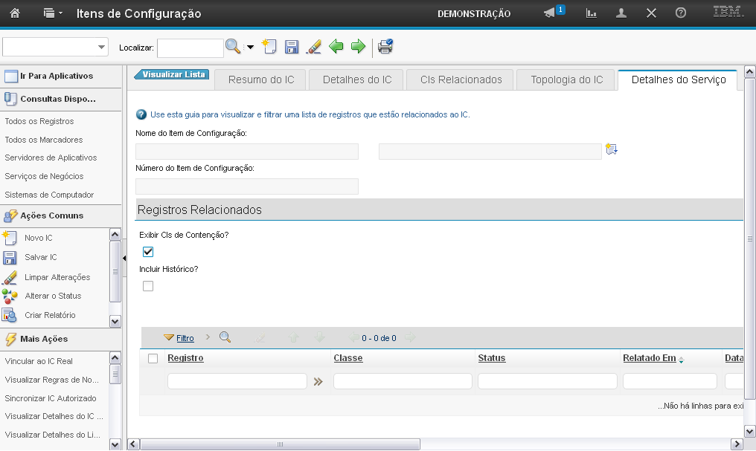Click the print icon in the toolbar
This screenshot has width=756, height=451.
point(385,47)
